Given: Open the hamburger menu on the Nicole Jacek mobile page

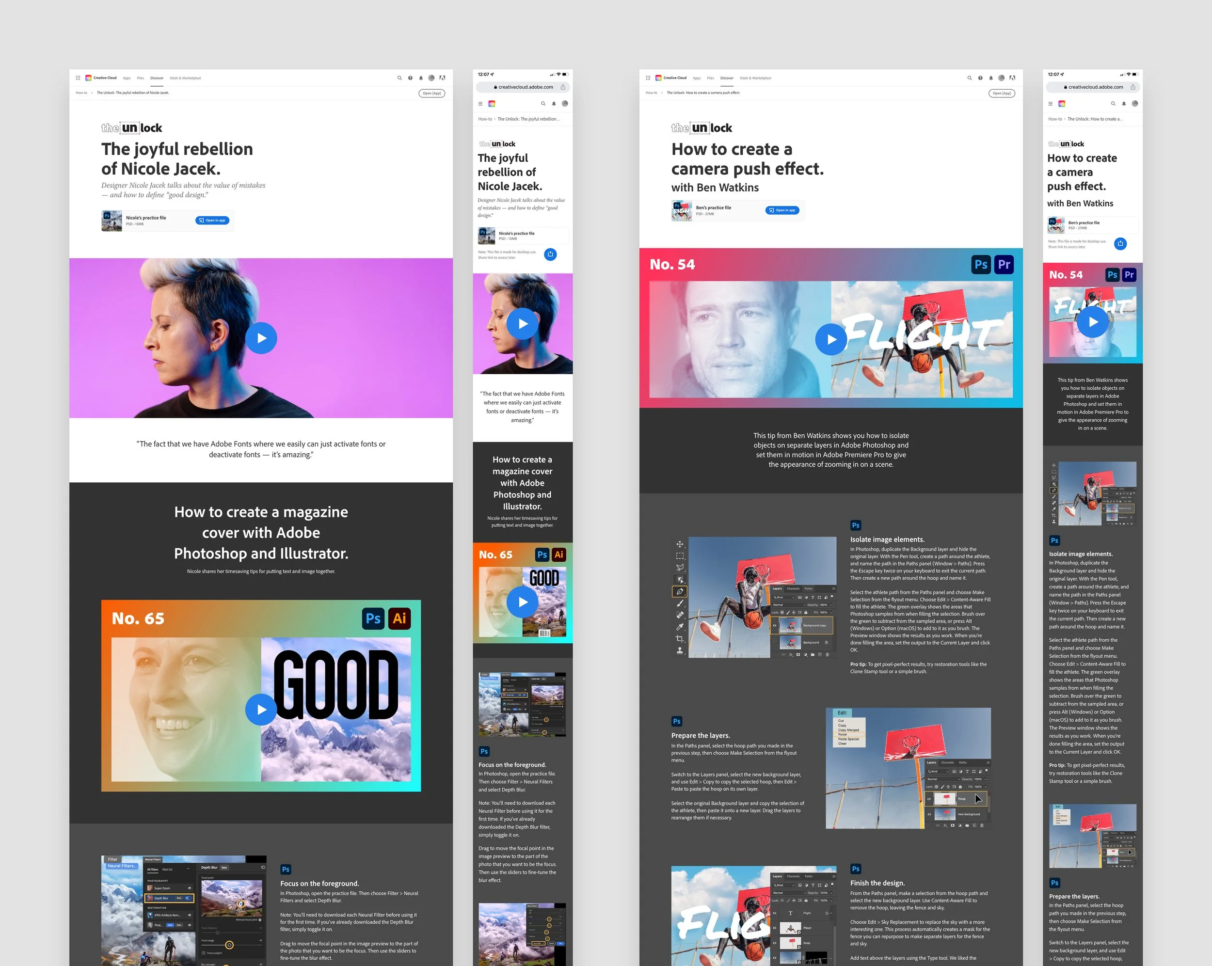Looking at the screenshot, I should (480, 103).
